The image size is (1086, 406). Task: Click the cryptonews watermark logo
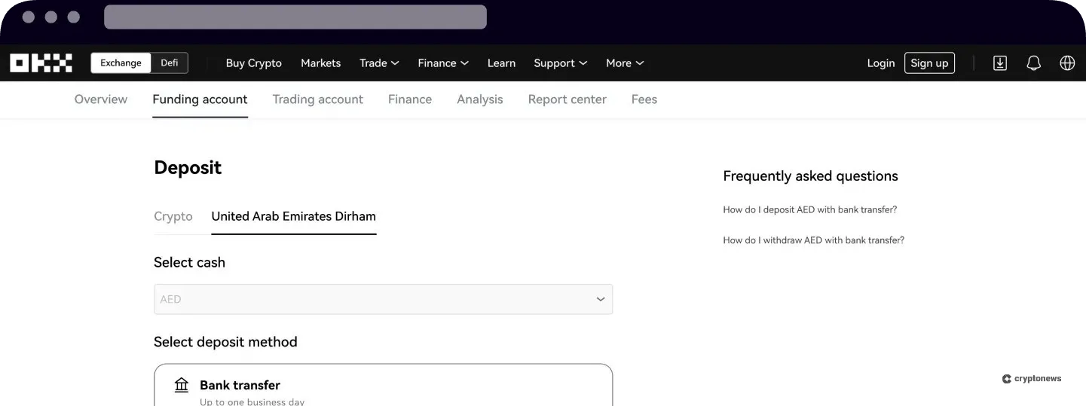tap(1032, 379)
